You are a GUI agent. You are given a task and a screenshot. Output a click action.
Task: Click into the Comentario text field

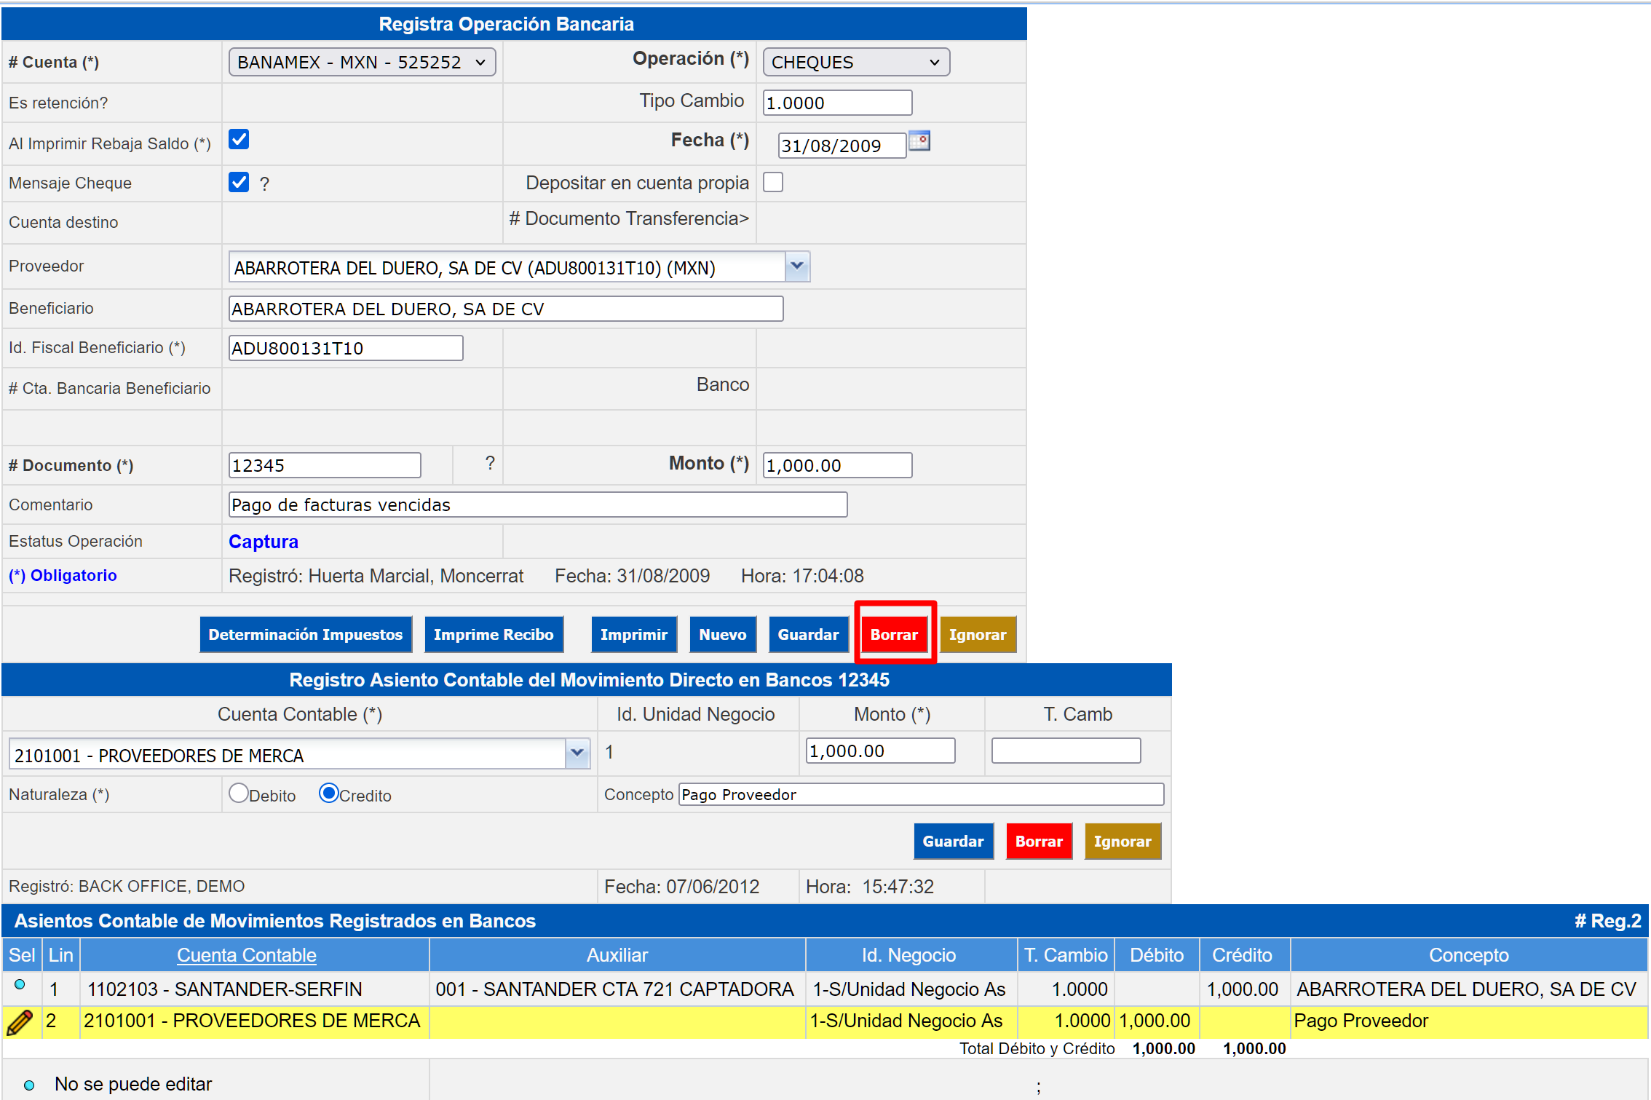(x=537, y=505)
